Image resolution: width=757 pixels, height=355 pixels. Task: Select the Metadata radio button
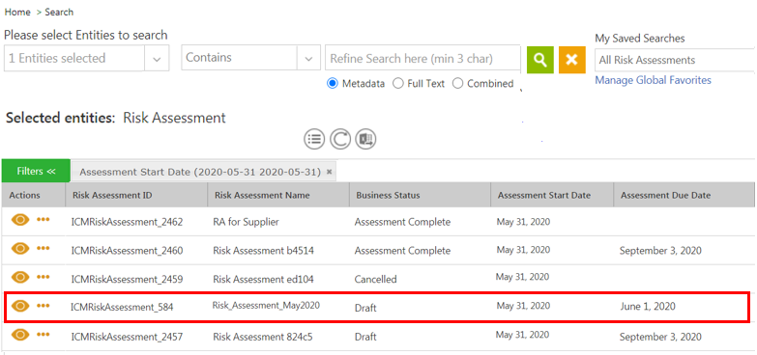tap(332, 83)
